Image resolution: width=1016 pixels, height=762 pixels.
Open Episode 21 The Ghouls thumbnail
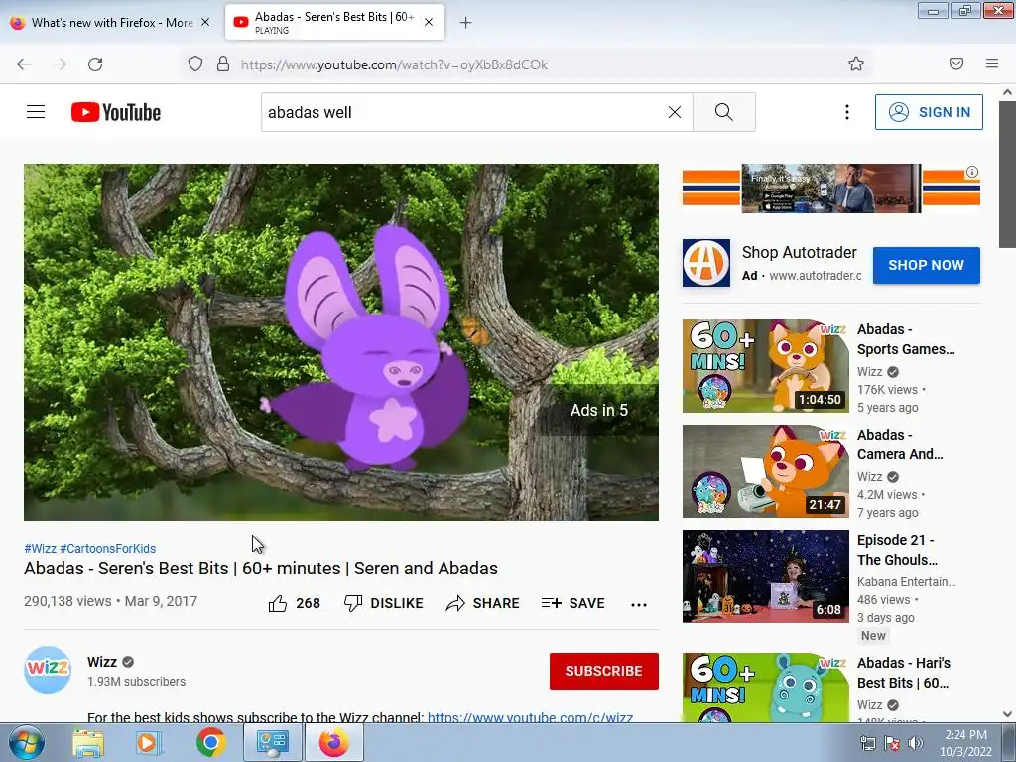[765, 576]
